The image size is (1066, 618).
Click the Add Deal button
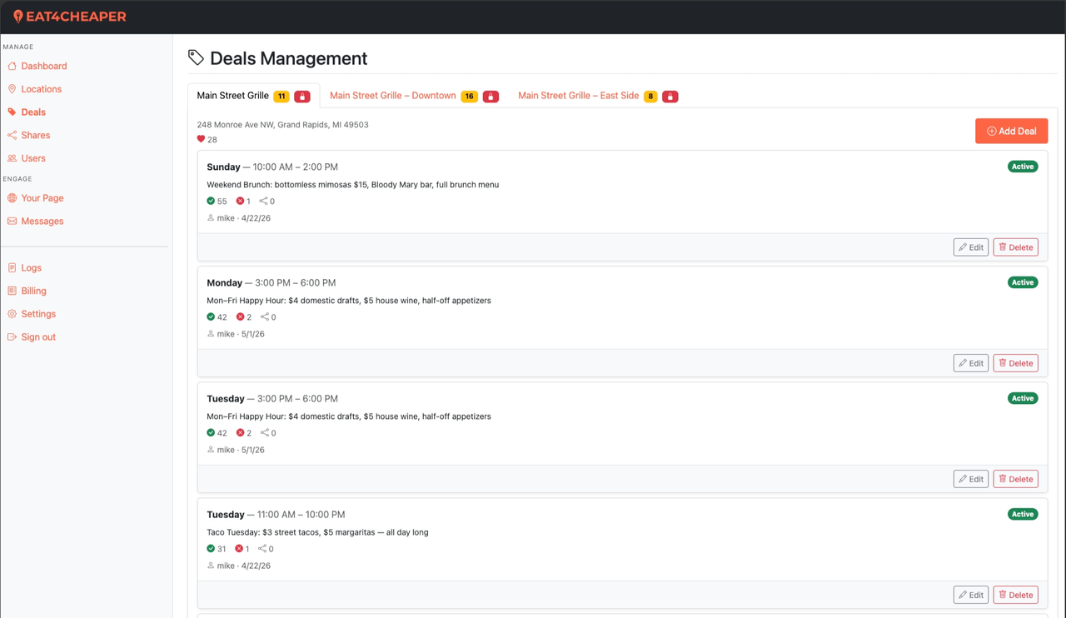1012,131
